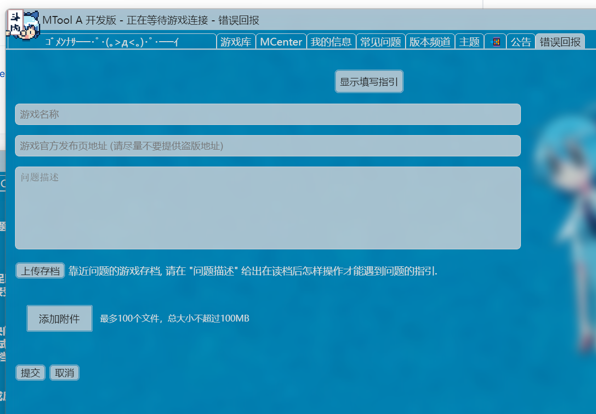
Task: Open the MCenter tab
Action: pyautogui.click(x=281, y=42)
